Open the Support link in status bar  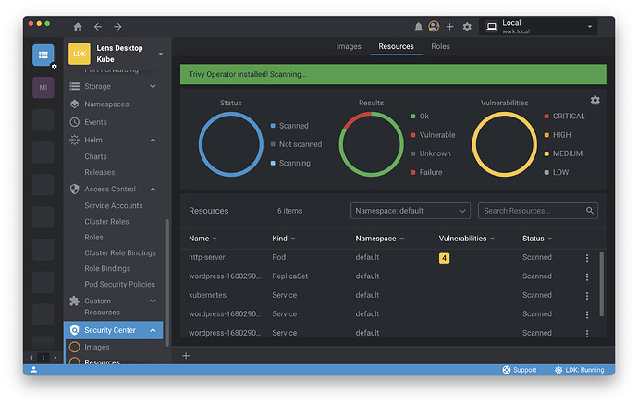519,370
